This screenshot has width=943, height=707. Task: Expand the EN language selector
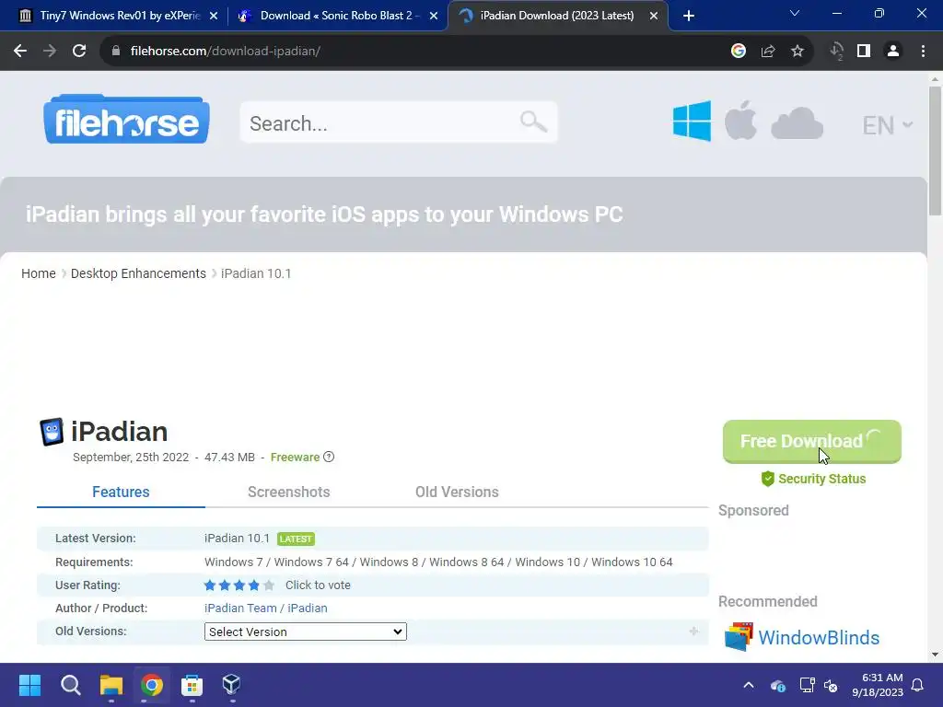[888, 125]
